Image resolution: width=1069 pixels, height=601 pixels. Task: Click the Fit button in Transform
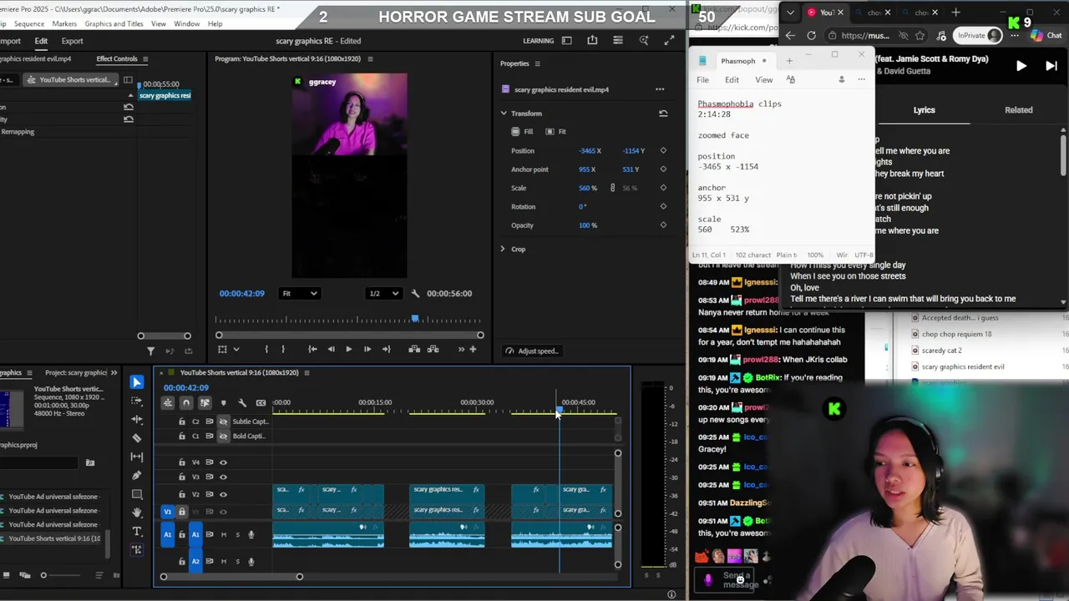[x=556, y=131]
